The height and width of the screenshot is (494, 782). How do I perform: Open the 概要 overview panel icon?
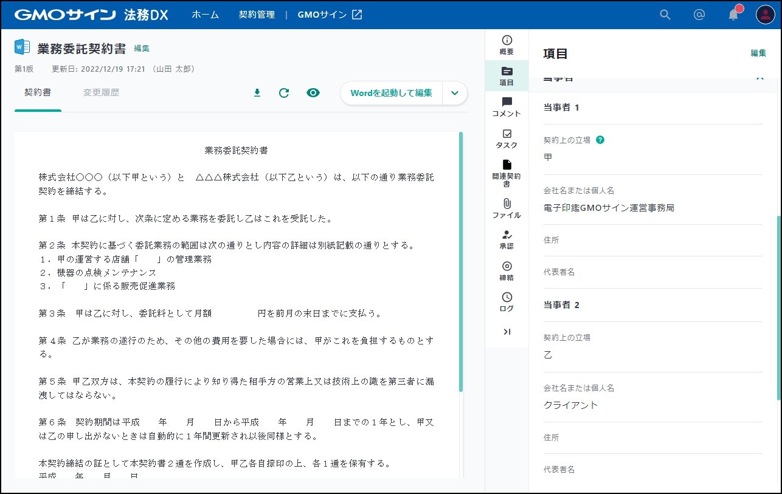tap(507, 45)
